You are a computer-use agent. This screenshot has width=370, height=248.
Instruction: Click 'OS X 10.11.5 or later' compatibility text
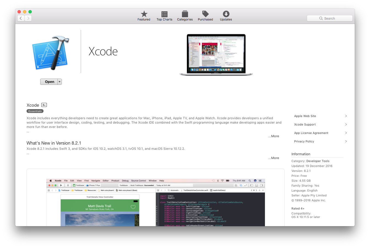pos(306,217)
